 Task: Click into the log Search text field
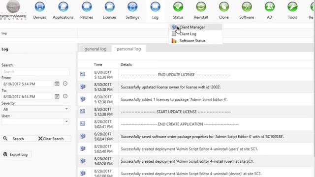point(35,72)
